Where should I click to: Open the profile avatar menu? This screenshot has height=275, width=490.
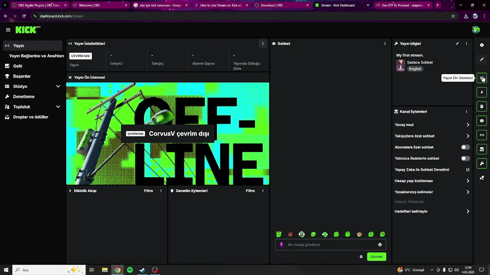click(x=476, y=30)
